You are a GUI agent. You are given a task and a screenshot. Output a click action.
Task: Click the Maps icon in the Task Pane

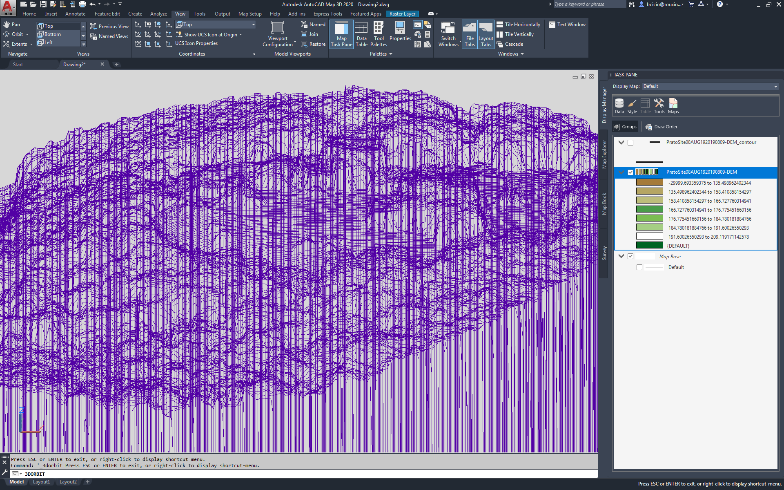tap(673, 105)
